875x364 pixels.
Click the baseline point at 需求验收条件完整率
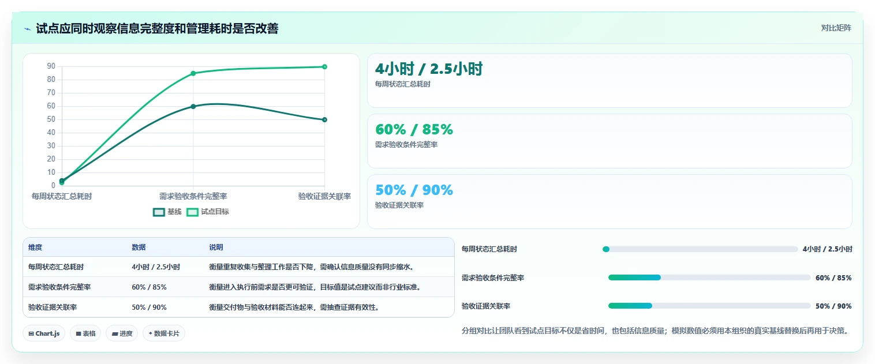coord(193,106)
